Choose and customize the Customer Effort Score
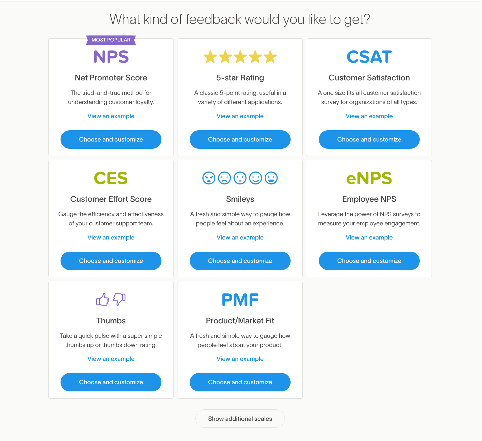This screenshot has width=482, height=441. 111,261
